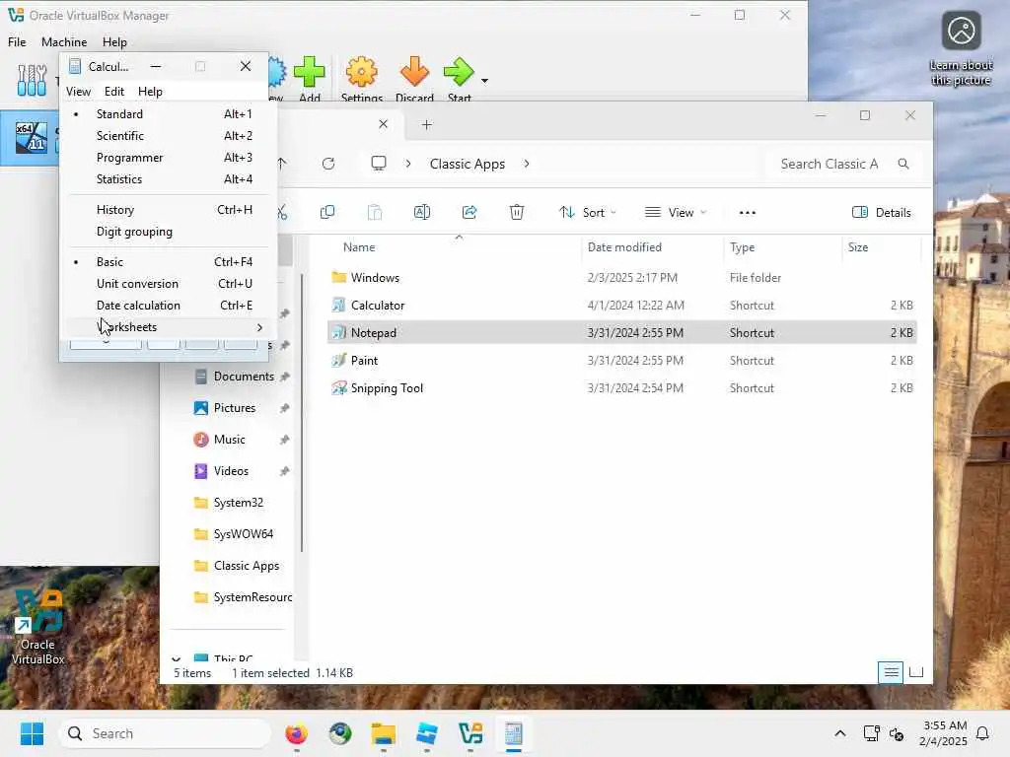Open Calculator Edit menu
The image size is (1010, 757).
tap(114, 92)
